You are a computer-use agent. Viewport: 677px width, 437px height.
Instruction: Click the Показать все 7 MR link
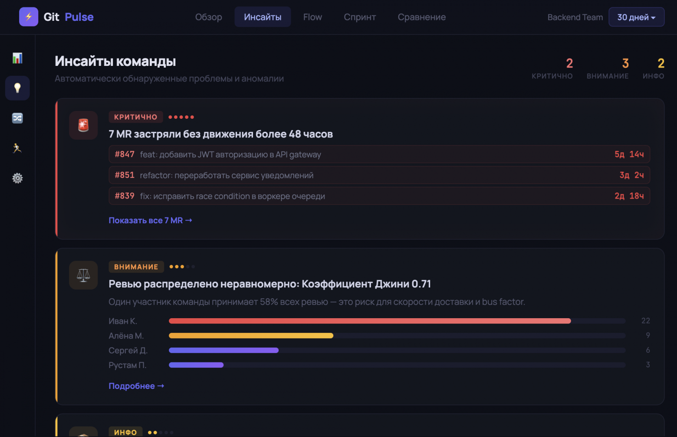[x=150, y=220]
